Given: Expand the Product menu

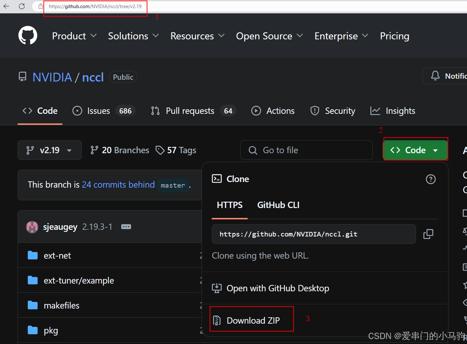Looking at the screenshot, I should click(x=74, y=36).
